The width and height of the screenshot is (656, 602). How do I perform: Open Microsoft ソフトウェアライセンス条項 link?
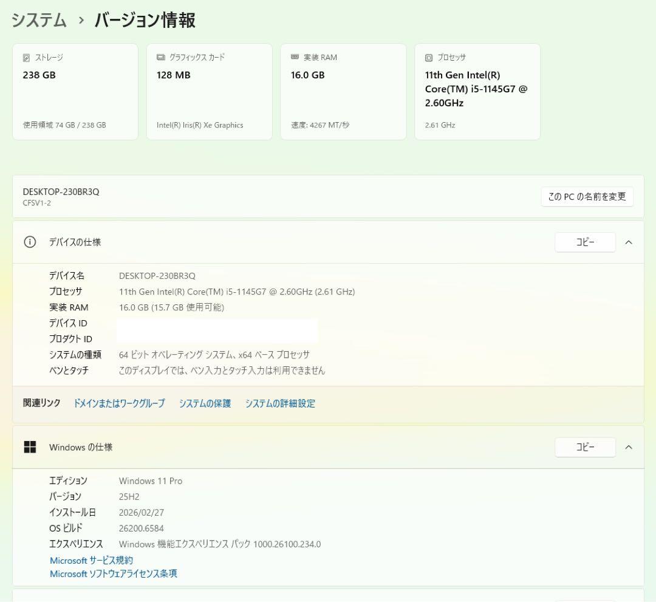tap(114, 573)
